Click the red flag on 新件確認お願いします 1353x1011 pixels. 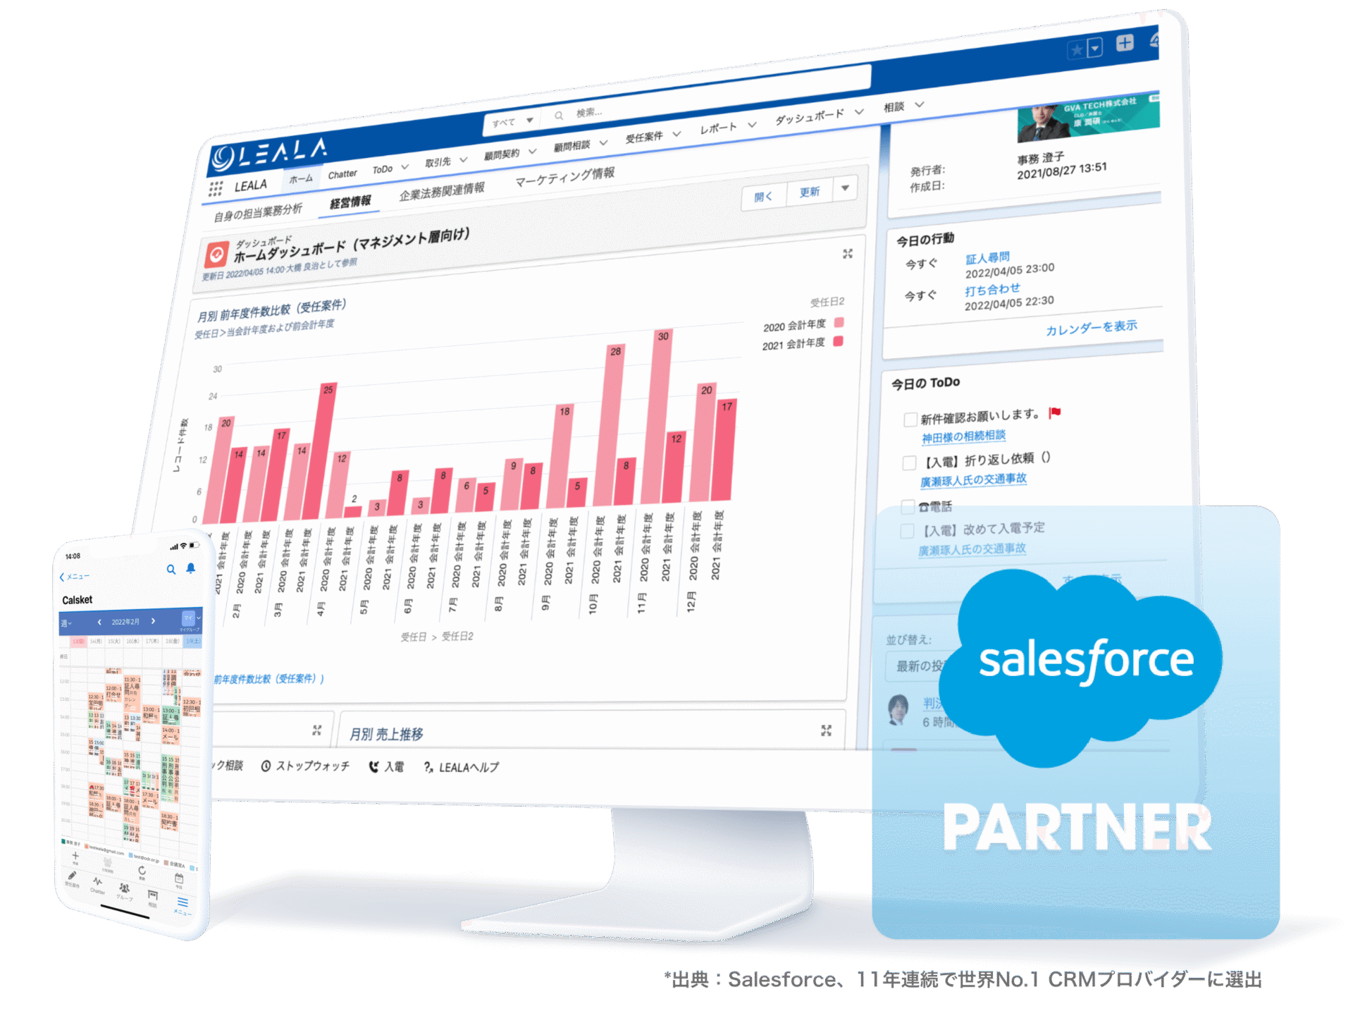click(1055, 412)
